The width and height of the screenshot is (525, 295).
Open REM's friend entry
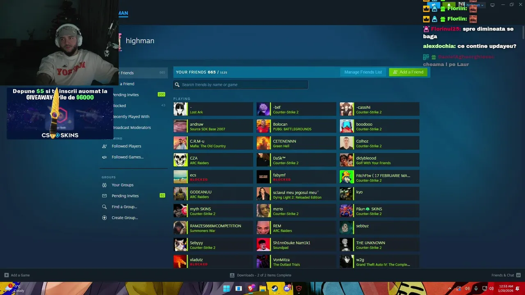[296, 228]
